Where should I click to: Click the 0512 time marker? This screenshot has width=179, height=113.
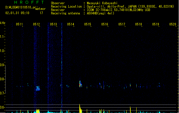[36, 24]
